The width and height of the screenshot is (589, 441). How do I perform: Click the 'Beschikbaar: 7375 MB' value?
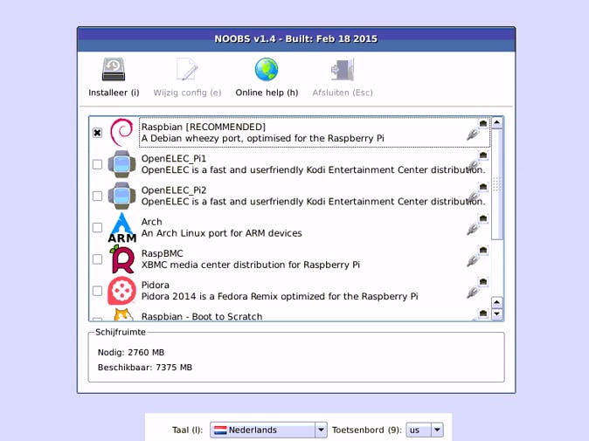pos(145,368)
